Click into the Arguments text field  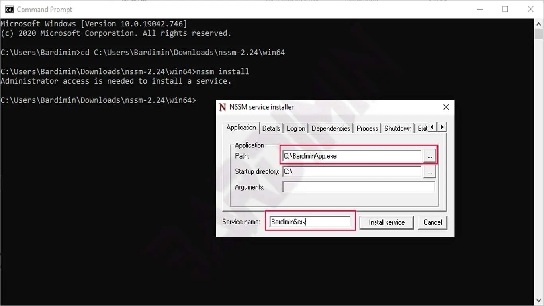(358, 187)
